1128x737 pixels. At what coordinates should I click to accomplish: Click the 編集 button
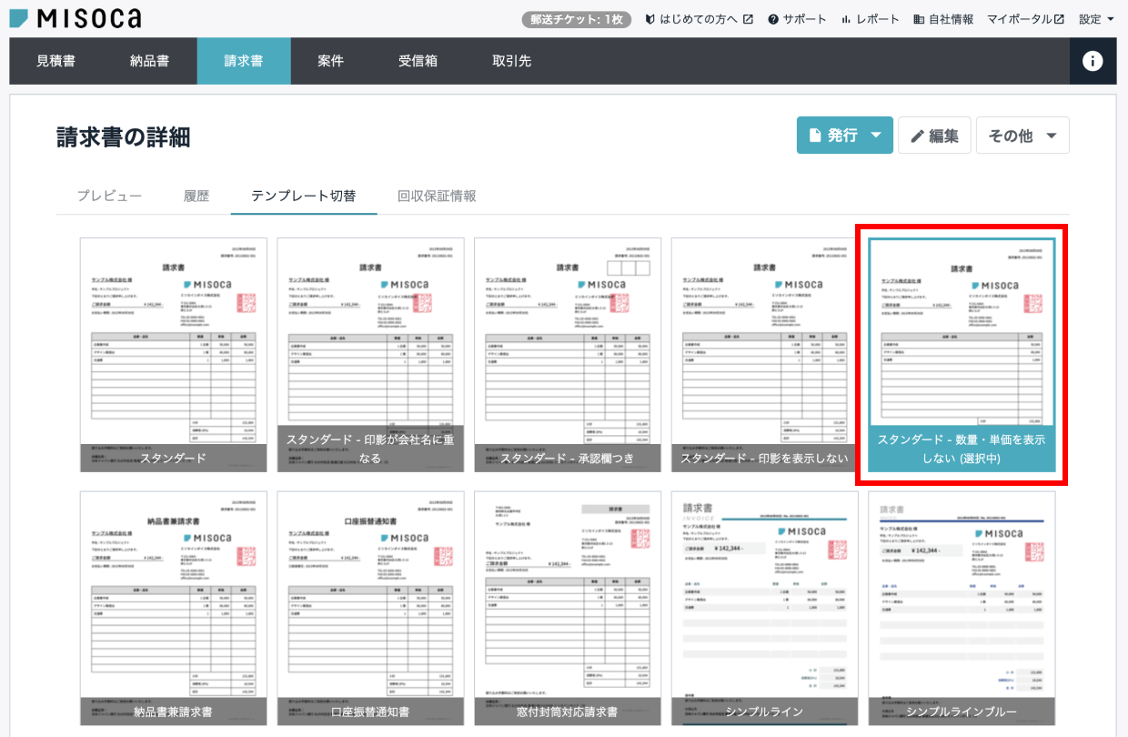(935, 136)
